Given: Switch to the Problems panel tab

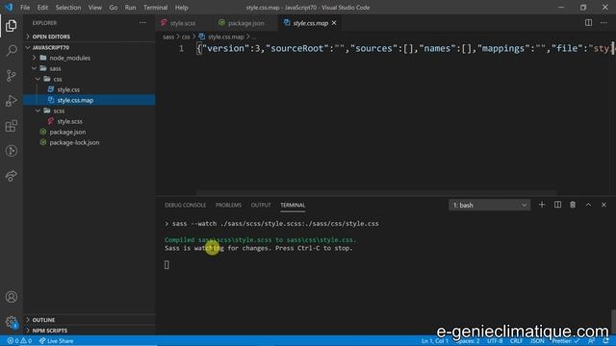Looking at the screenshot, I should [228, 205].
